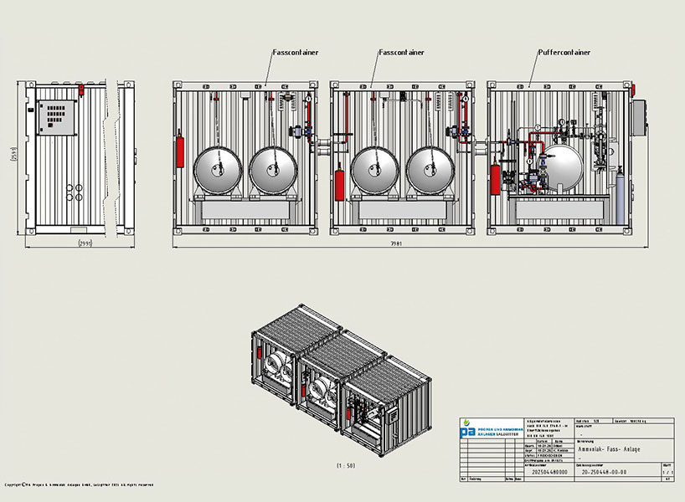685x502 pixels.
Task: Click the copyright notice text
Action: (x=79, y=484)
